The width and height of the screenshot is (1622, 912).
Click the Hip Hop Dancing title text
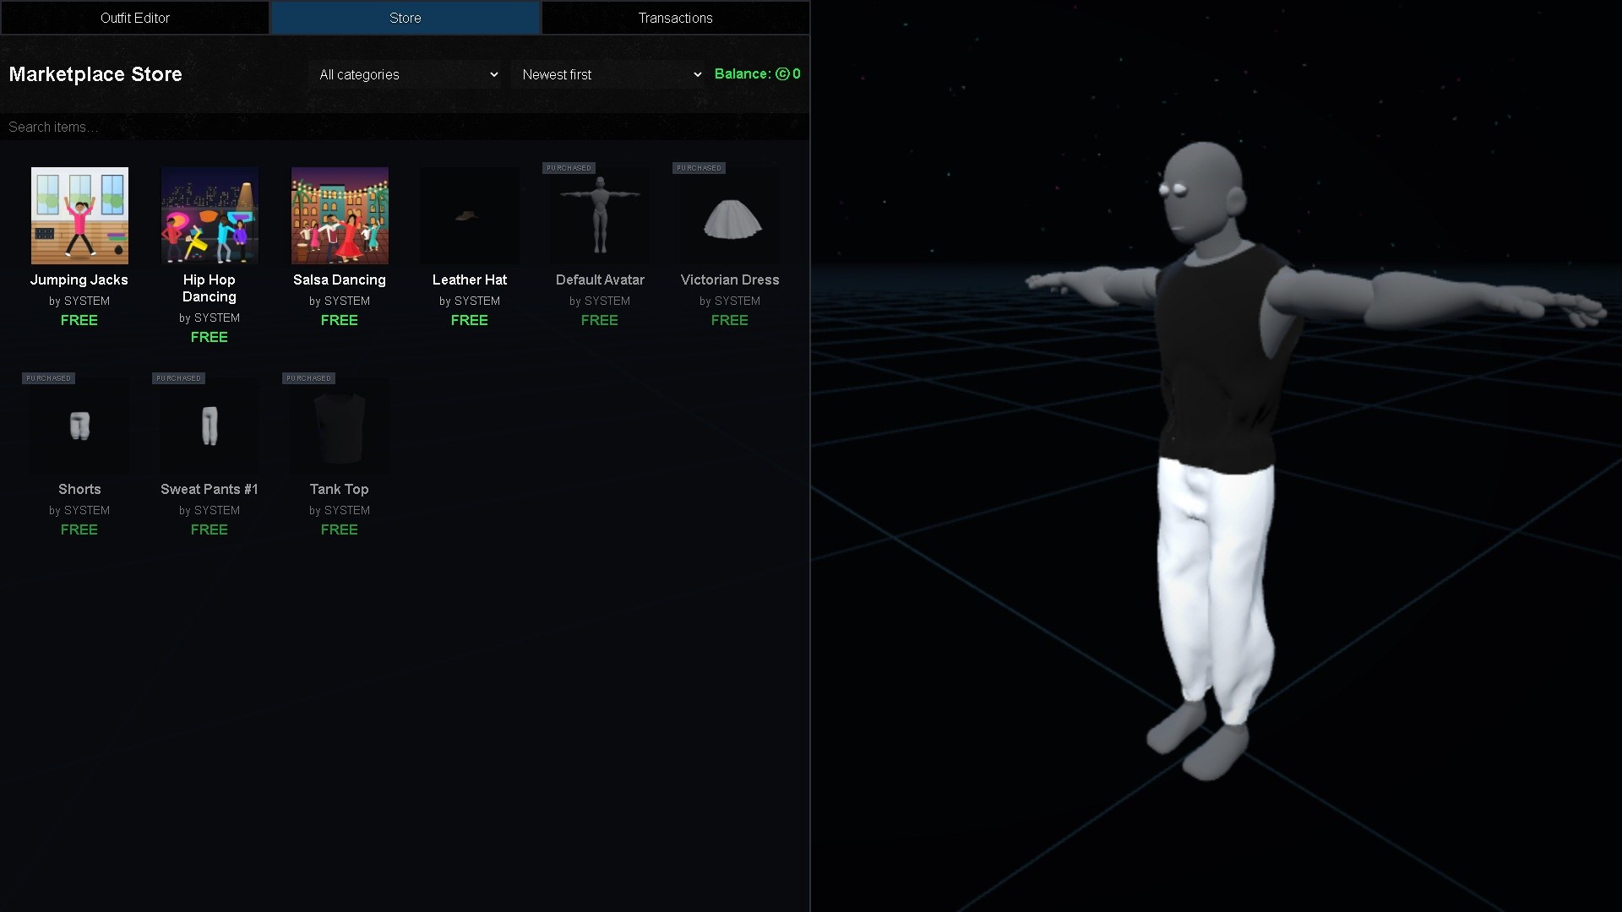pos(210,288)
